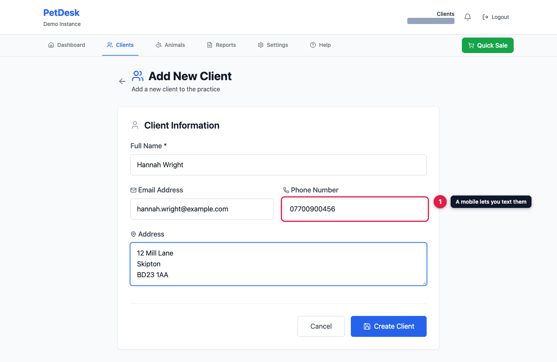Click inside the Address text area
The image size is (557, 362).
[278, 264]
